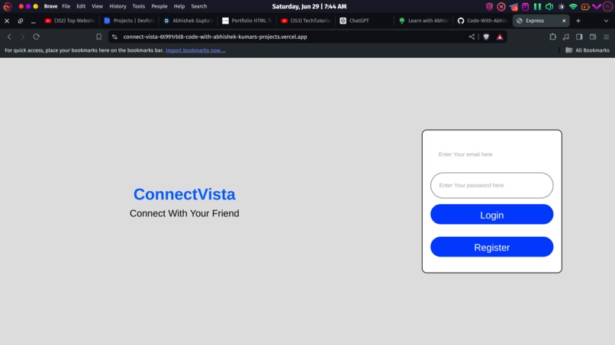Click the disabled forward navigation arrow
Viewport: 615px width, 345px height.
[x=23, y=37]
